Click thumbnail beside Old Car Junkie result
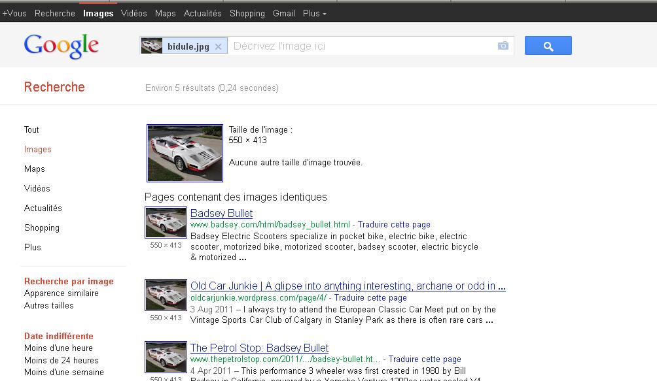The height and width of the screenshot is (381, 657). pos(166,295)
